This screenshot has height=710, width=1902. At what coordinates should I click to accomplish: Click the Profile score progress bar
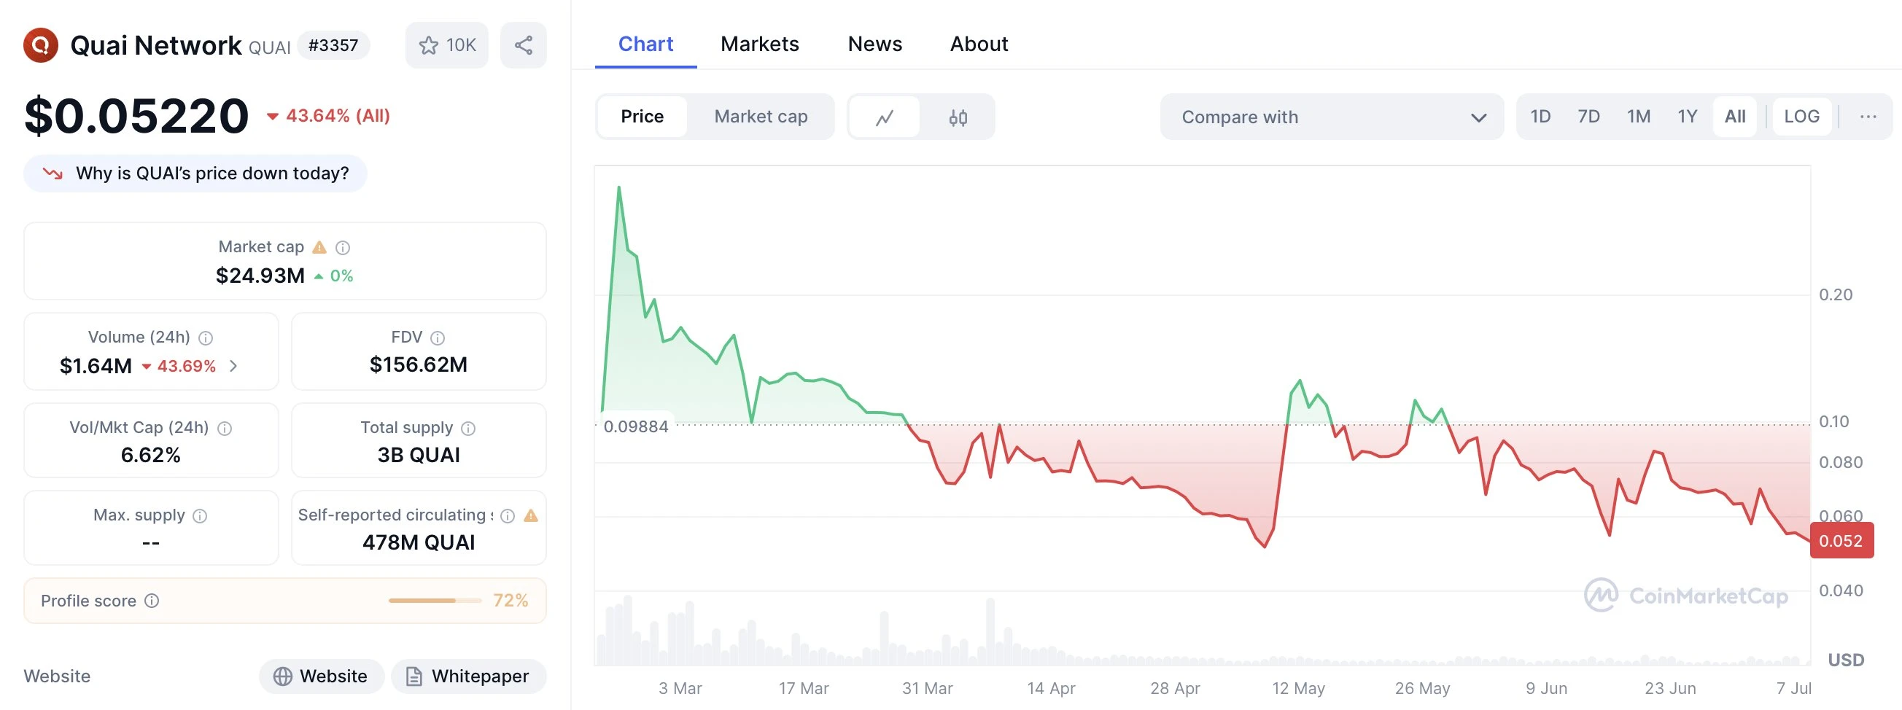[434, 601]
